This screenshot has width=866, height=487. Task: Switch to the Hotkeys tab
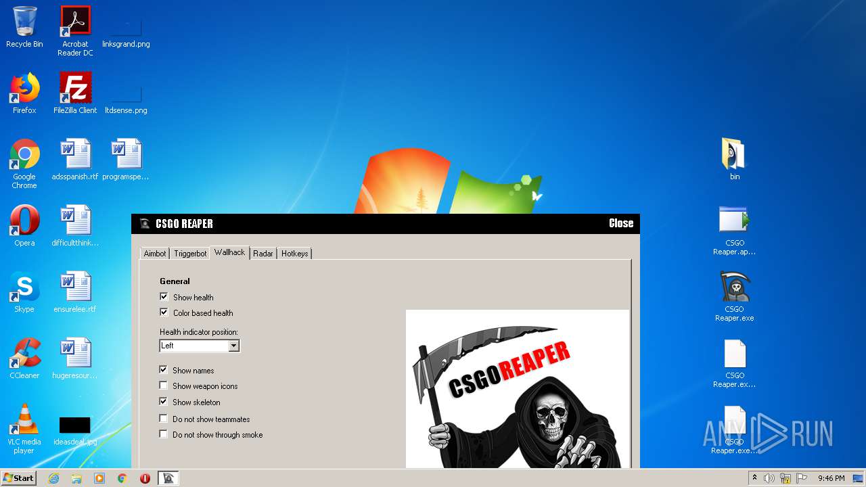click(294, 254)
